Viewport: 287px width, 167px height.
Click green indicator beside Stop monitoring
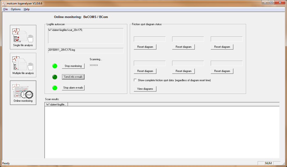(x=55, y=66)
